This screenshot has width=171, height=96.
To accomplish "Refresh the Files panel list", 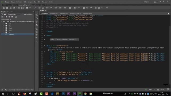I will click(12, 17).
